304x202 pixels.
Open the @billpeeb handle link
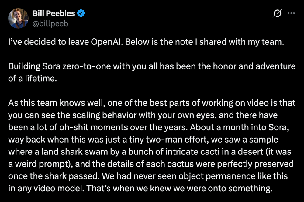[x=50, y=23]
